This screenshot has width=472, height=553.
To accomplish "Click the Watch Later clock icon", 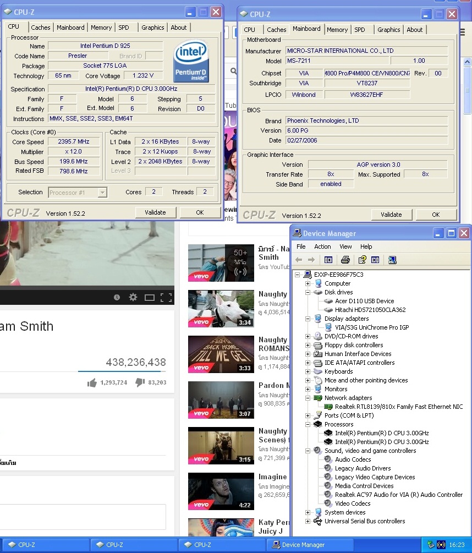I will click(x=117, y=298).
